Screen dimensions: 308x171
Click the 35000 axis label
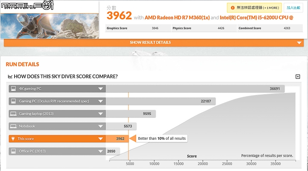click(x=275, y=164)
